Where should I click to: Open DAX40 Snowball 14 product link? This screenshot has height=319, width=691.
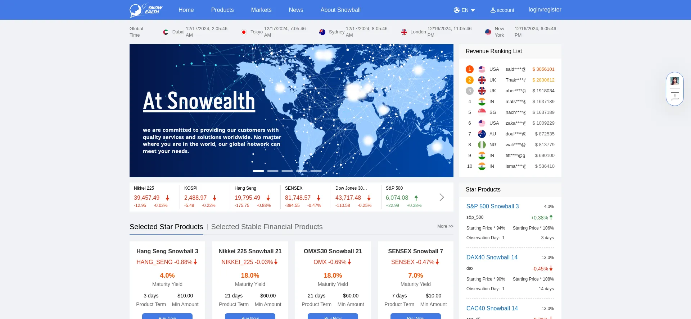(x=492, y=257)
